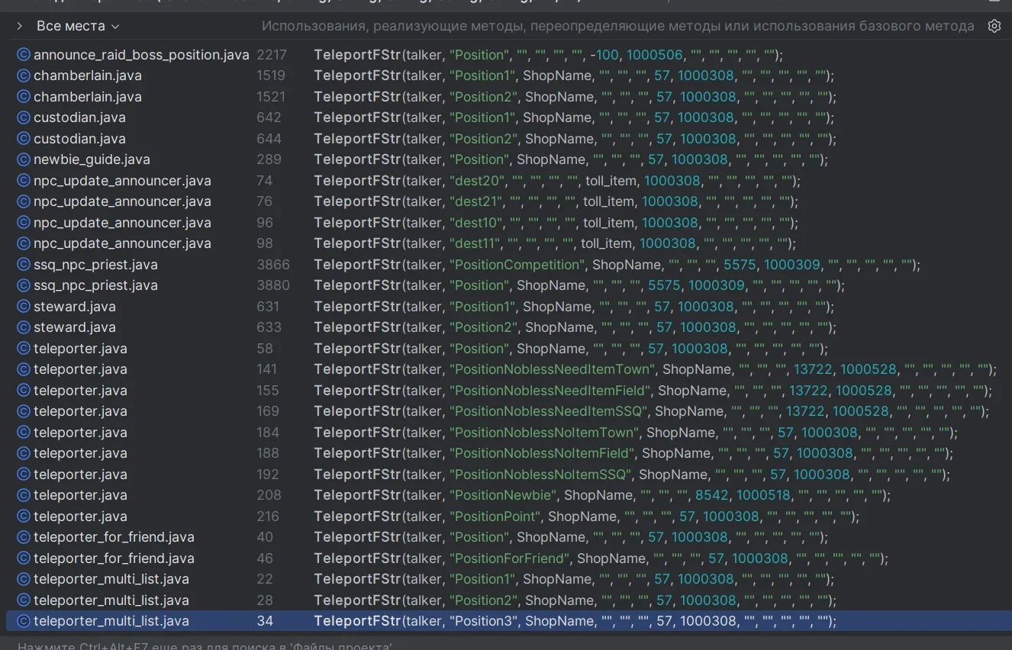Click line number 216

[x=268, y=516]
